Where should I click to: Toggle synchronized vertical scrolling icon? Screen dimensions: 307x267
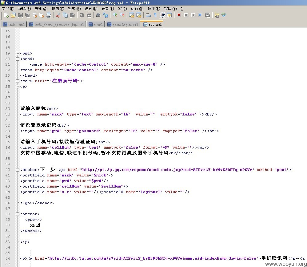132,15
